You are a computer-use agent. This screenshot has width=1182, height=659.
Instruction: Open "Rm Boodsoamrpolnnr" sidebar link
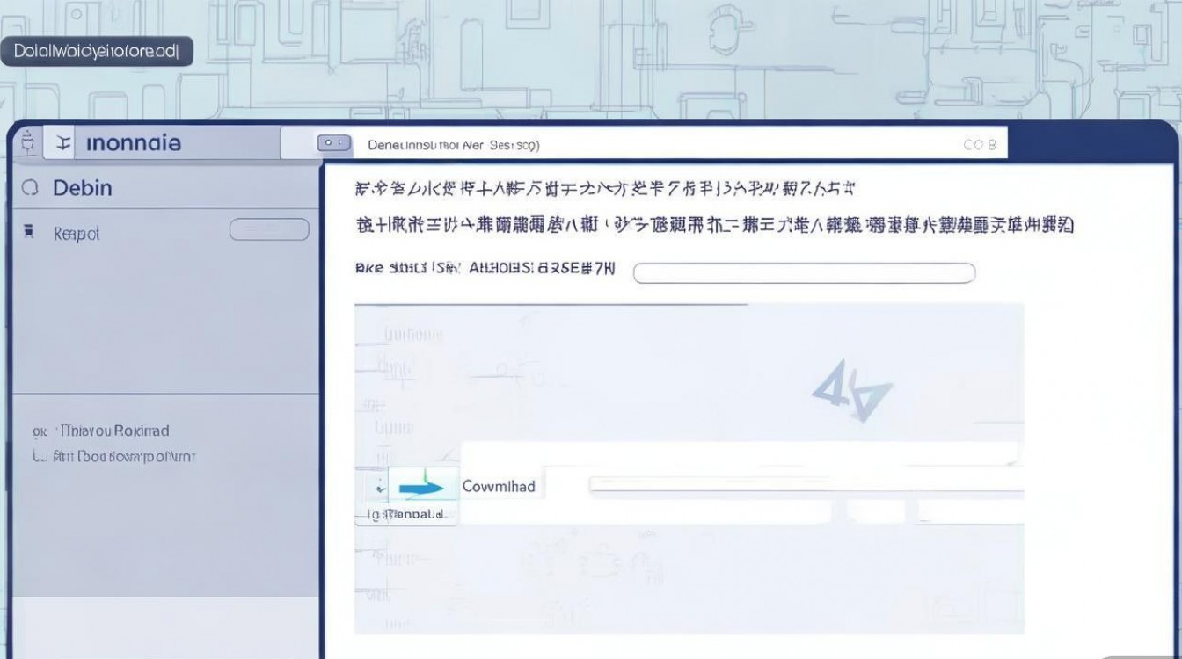[x=123, y=456]
